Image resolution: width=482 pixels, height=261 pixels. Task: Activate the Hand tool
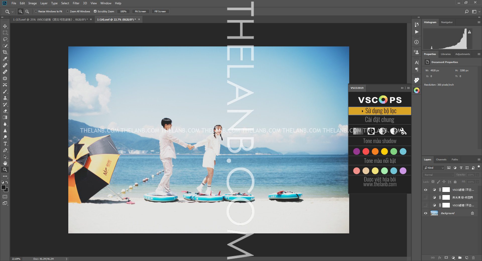(5, 163)
